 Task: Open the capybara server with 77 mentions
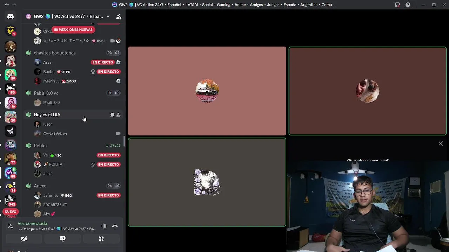pyautogui.click(x=11, y=159)
